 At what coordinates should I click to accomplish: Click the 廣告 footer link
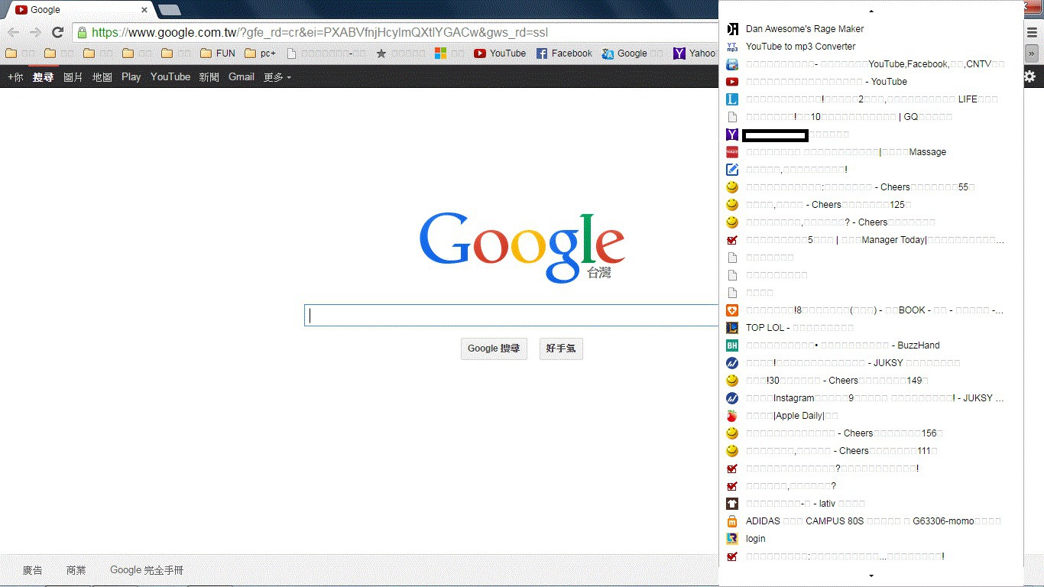point(33,570)
